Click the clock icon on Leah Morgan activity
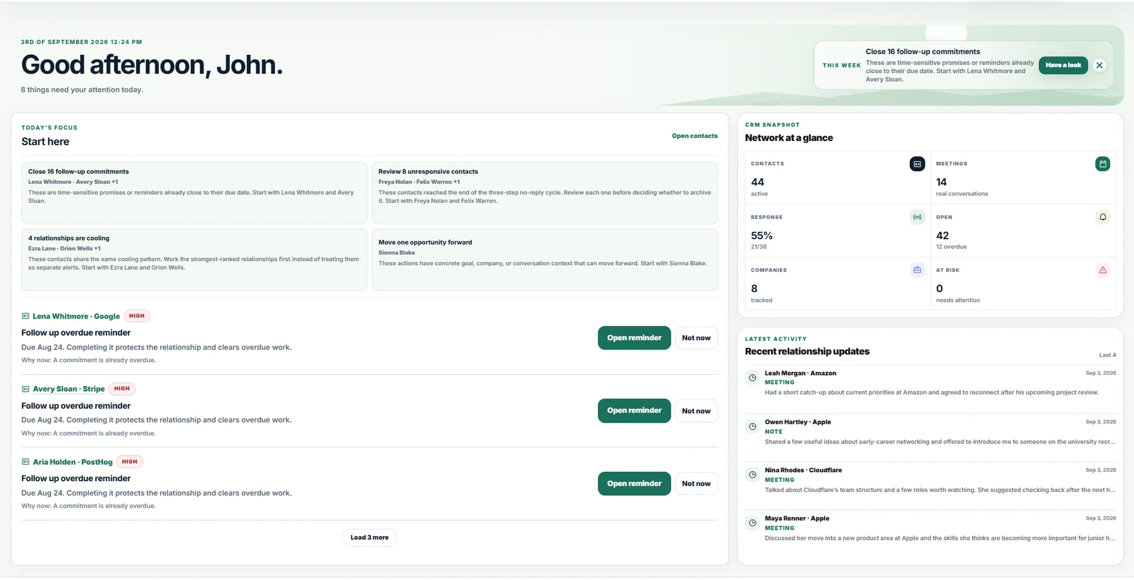Screen dimensions: 1134x580 click(x=752, y=378)
